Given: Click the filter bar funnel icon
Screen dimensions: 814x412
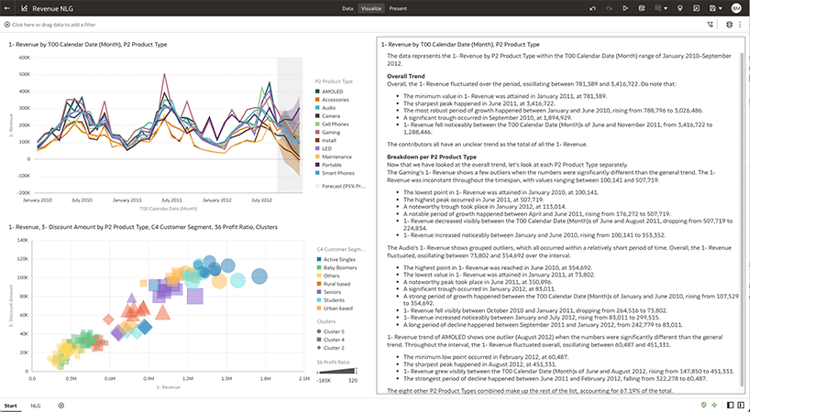Looking at the screenshot, I should (710, 25).
